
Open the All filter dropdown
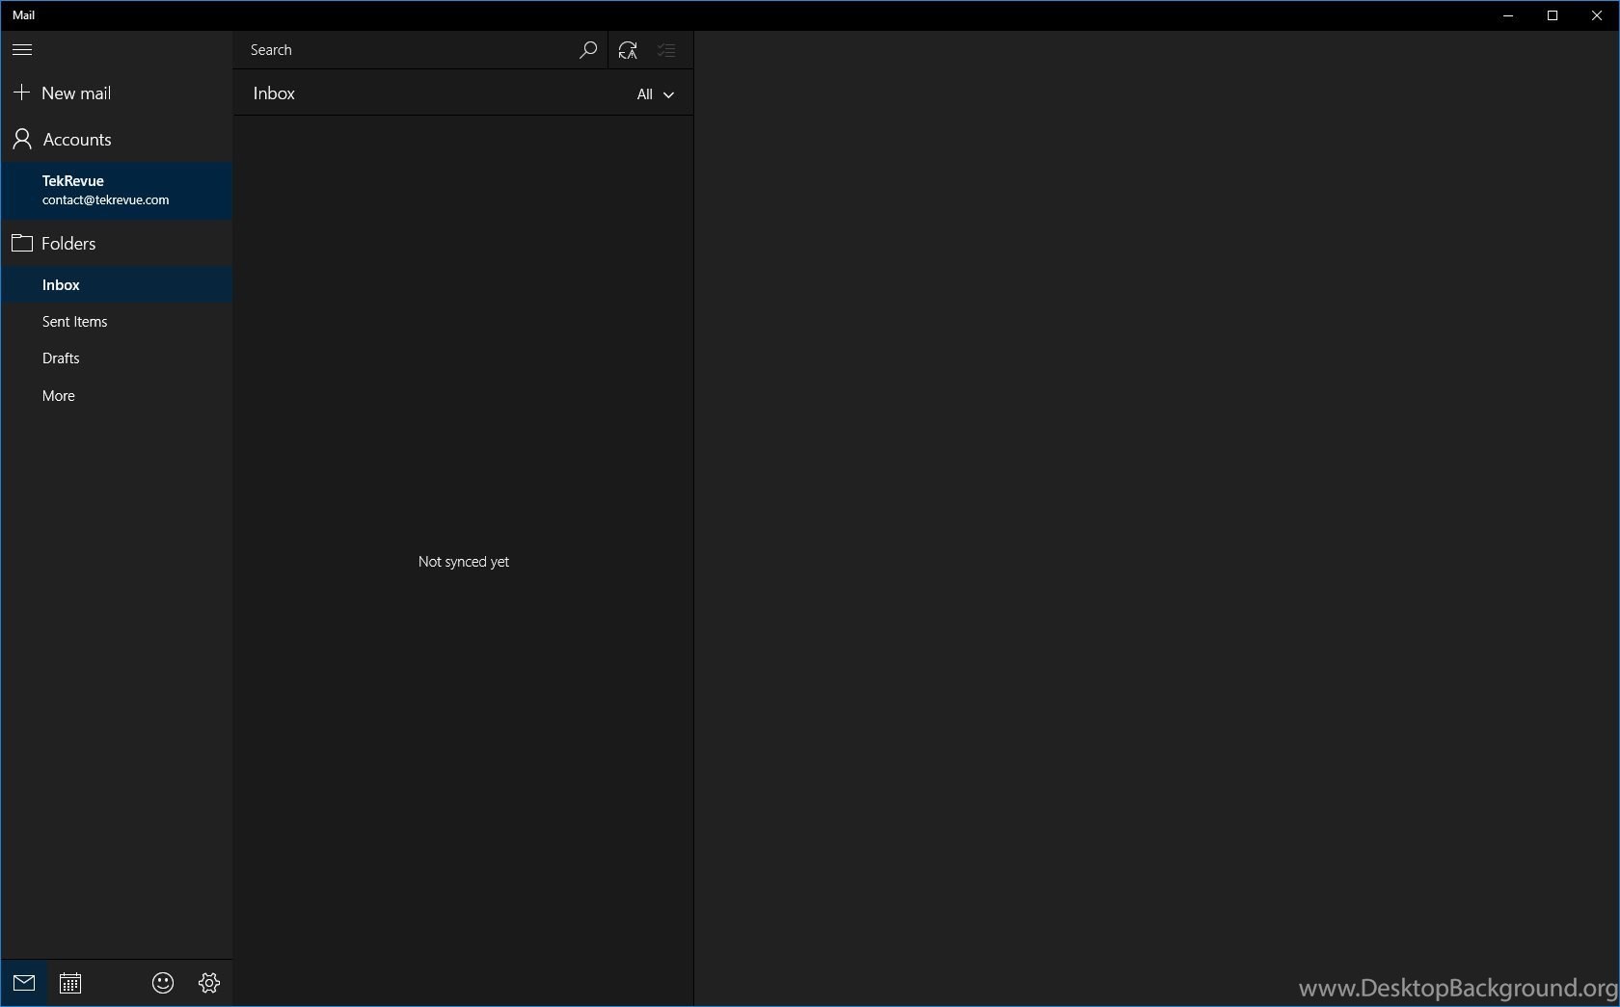click(655, 94)
